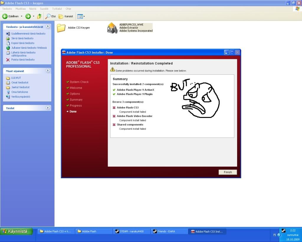302x242 pixels.
Task: Click Kopioi tämä tiedosto link
Action: click(x=23, y=43)
